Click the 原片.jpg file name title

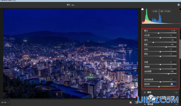pos(70,5)
